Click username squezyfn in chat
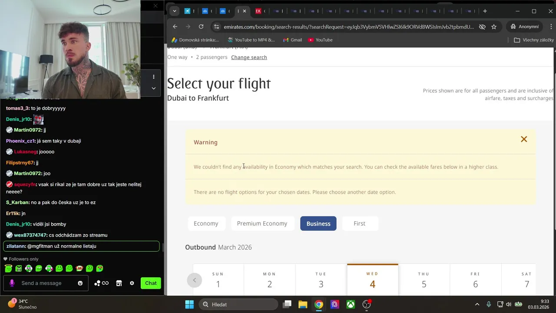 coord(25,184)
